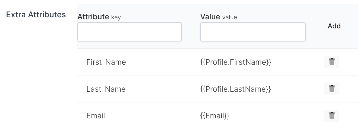Screen dimensions: 361x134
Task: Click the {{Profile.LastName}} value
Action: pos(235,89)
